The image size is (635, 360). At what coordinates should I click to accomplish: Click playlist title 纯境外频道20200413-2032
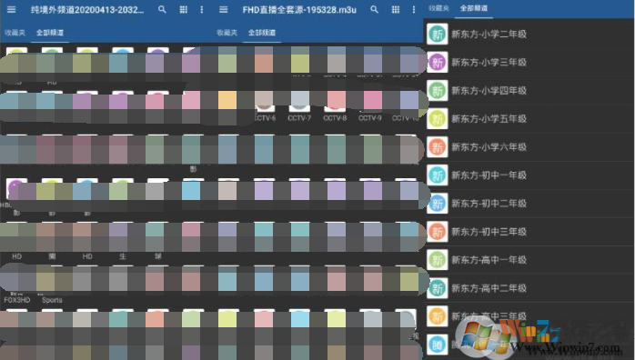click(87, 10)
